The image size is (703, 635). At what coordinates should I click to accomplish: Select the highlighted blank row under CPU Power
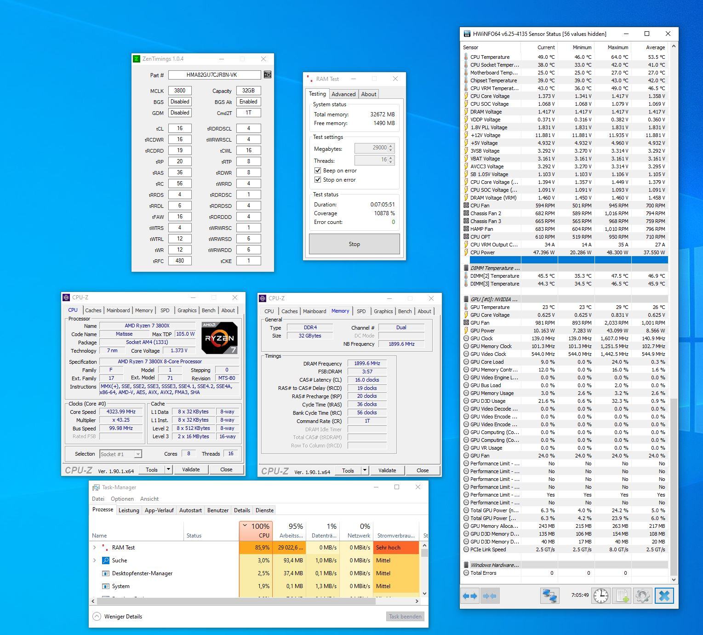[x=569, y=260]
